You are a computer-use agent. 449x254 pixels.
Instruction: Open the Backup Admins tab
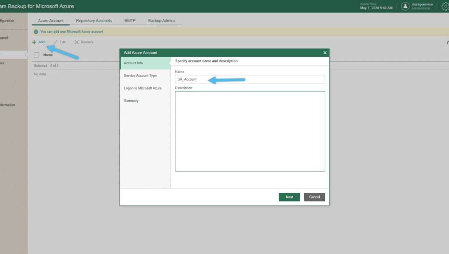[162, 21]
